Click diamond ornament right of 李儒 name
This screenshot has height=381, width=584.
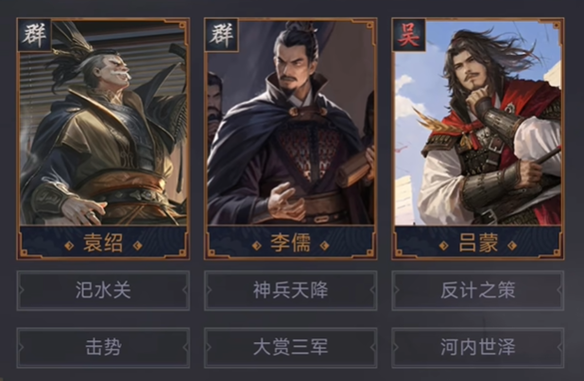325,246
